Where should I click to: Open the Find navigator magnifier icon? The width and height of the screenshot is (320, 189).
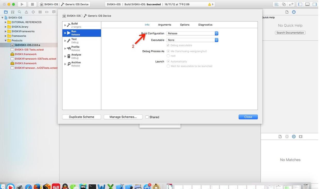19,12
